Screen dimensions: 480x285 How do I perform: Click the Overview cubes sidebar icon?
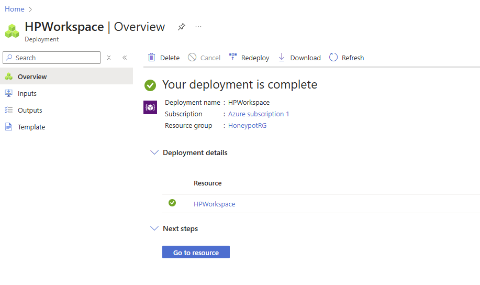tap(8, 76)
